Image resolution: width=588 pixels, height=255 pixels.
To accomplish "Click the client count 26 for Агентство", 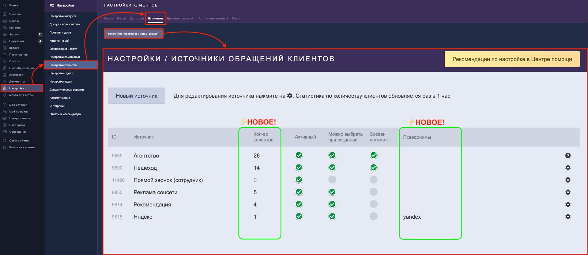I will click(257, 156).
